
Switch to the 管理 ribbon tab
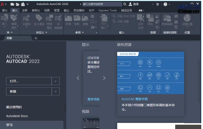point(57,10)
